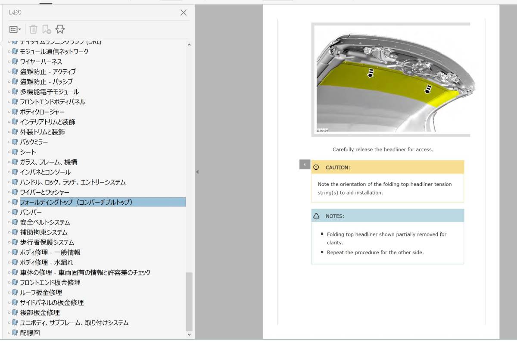This screenshot has width=517, height=343.
Task: Click the scrollbar down arrow in the bookmark list
Action: pyautogui.click(x=189, y=334)
